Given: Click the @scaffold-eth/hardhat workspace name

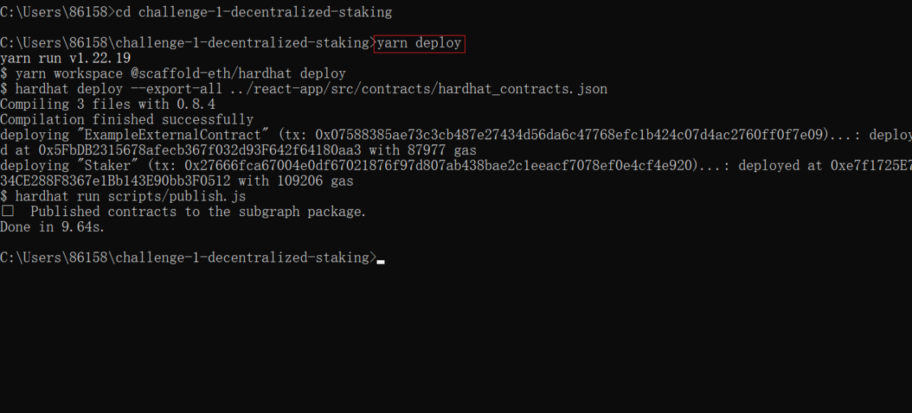Looking at the screenshot, I should [213, 74].
